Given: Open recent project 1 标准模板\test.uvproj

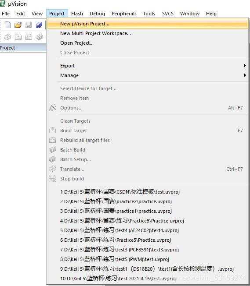Looking at the screenshot, I should pos(148,192).
